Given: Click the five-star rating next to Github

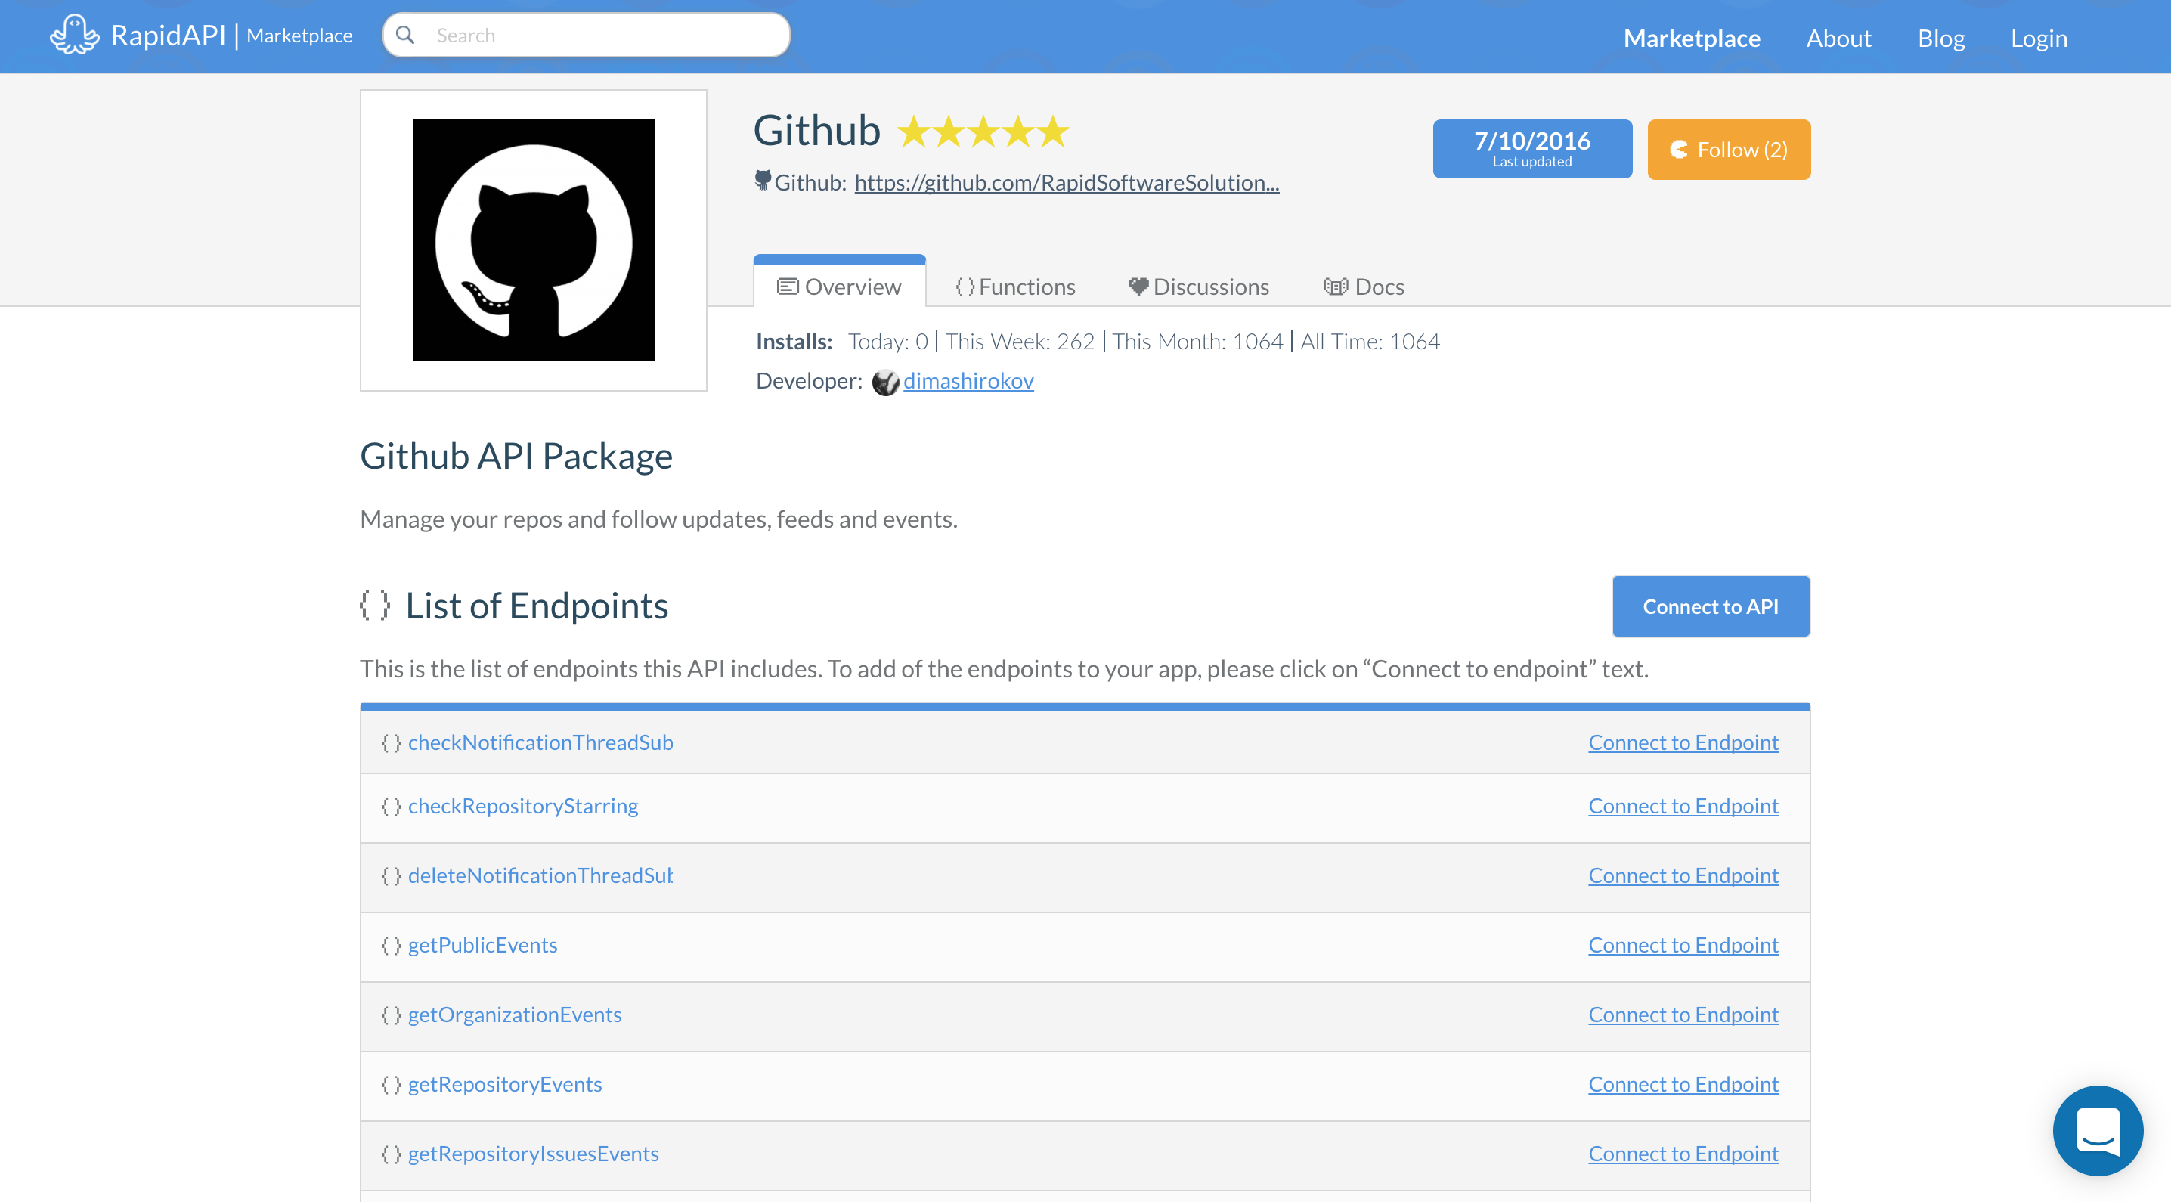Looking at the screenshot, I should pyautogui.click(x=983, y=132).
